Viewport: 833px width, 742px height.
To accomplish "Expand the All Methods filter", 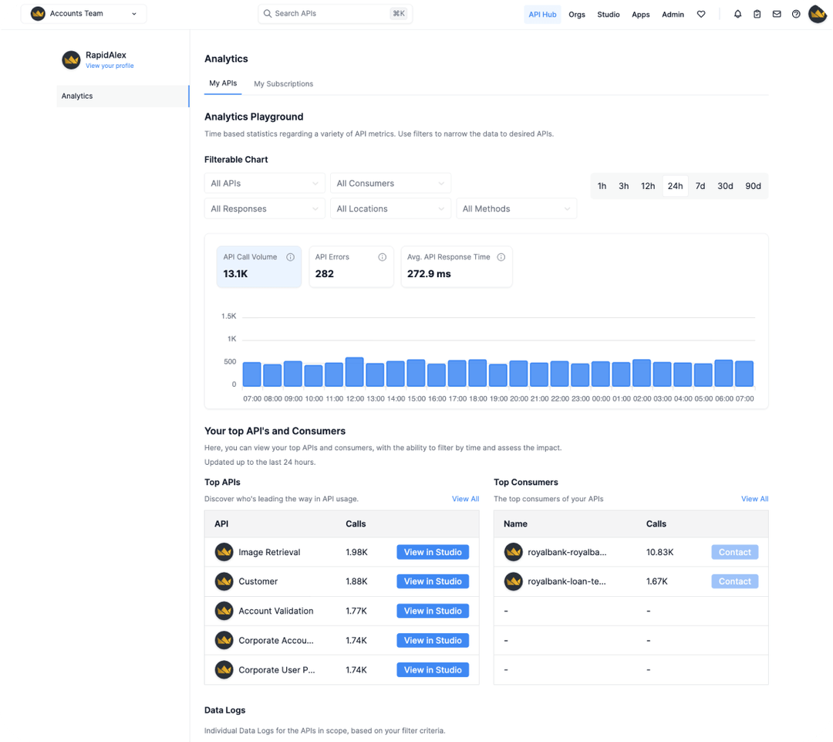I will [517, 208].
